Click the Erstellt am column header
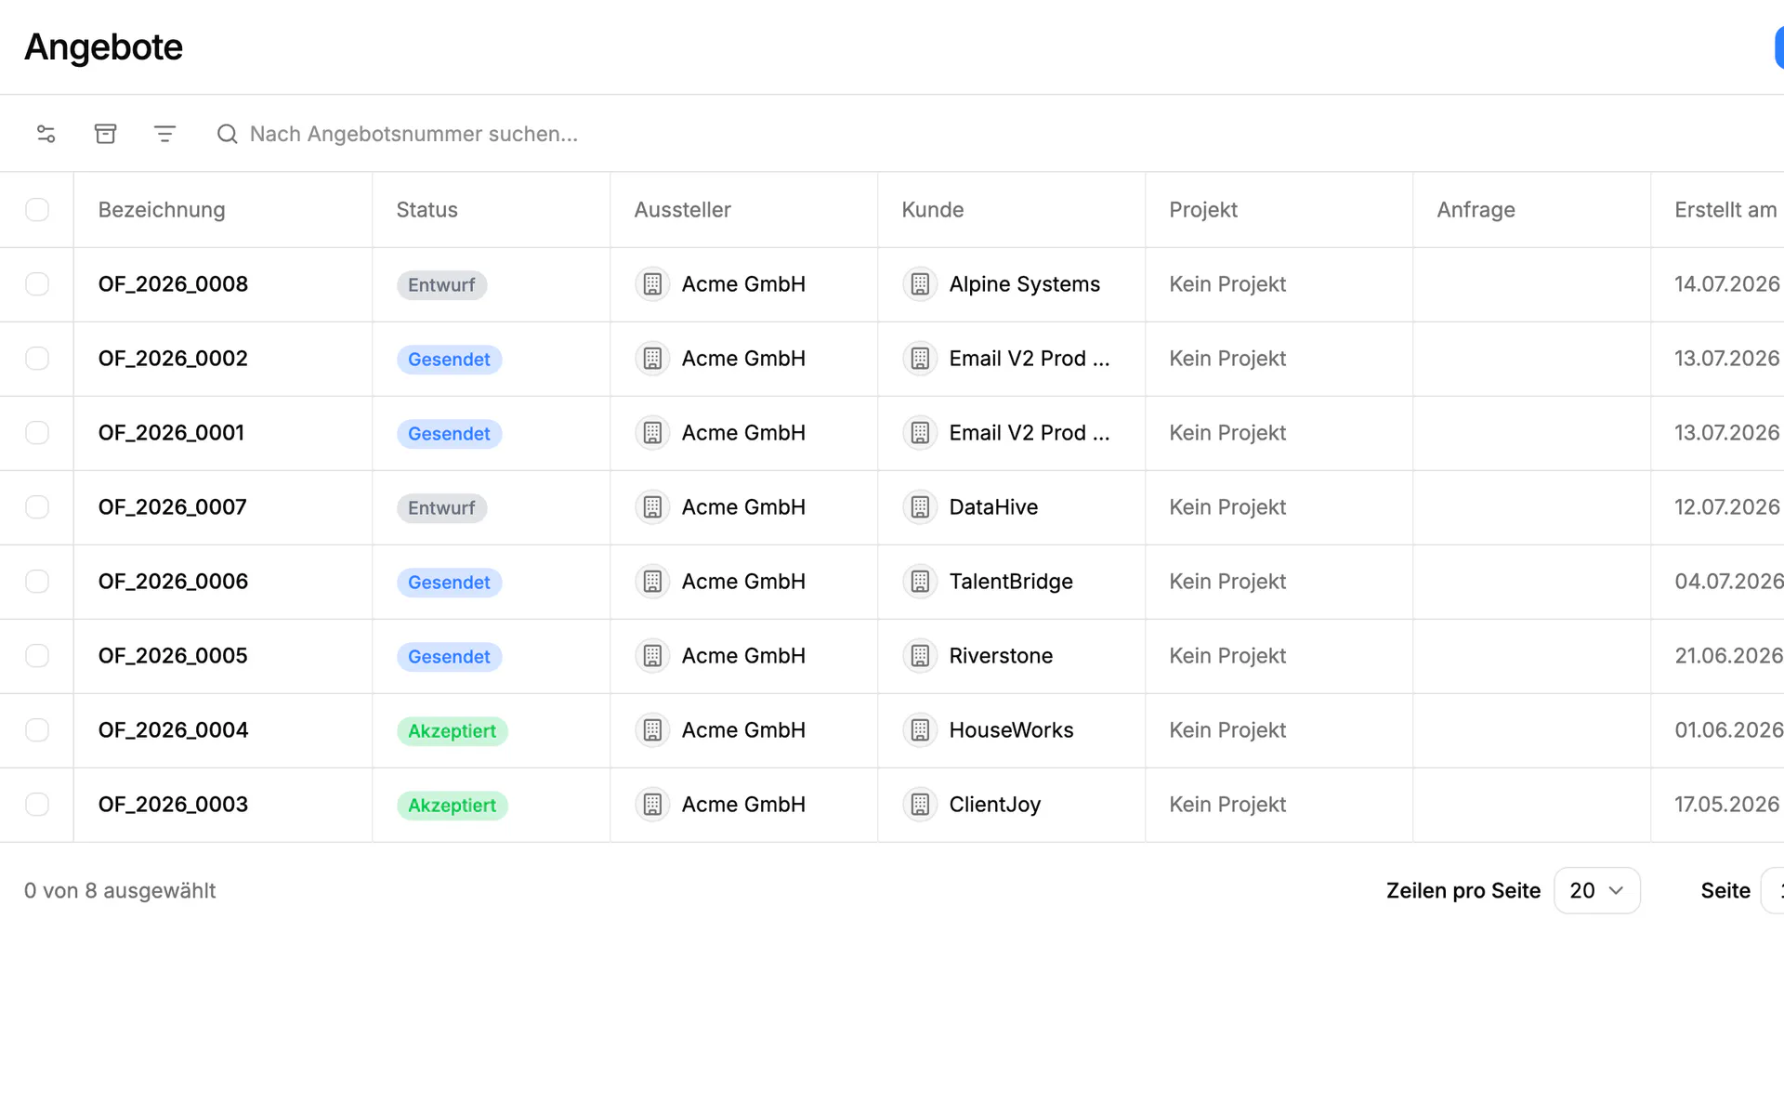The width and height of the screenshot is (1784, 1115). click(x=1725, y=210)
